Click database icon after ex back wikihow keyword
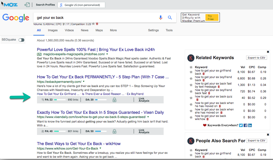 [x=207, y=119]
